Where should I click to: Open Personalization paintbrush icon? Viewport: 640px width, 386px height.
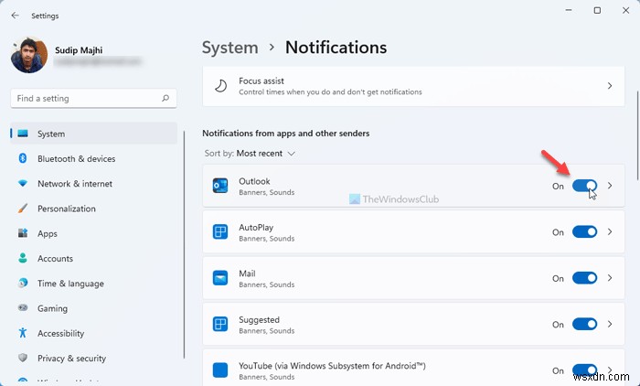tap(23, 209)
